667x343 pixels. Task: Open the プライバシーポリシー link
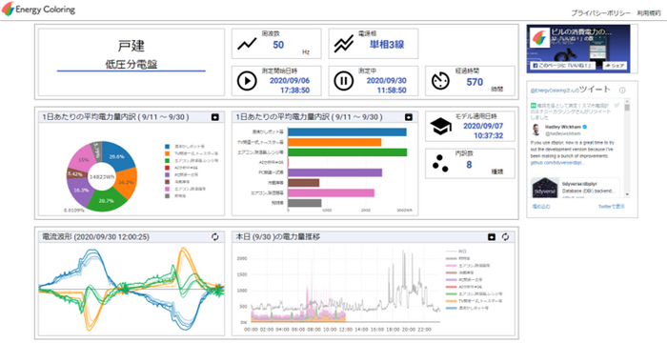(x=600, y=13)
